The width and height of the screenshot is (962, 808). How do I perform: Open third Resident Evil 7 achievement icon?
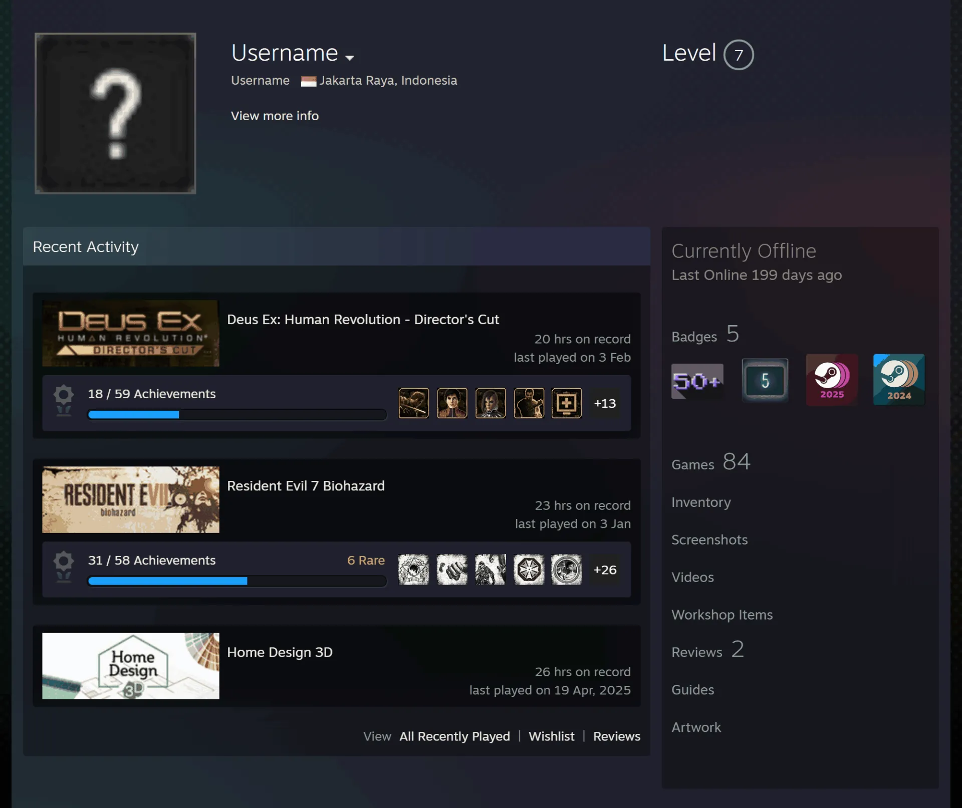tap(491, 570)
